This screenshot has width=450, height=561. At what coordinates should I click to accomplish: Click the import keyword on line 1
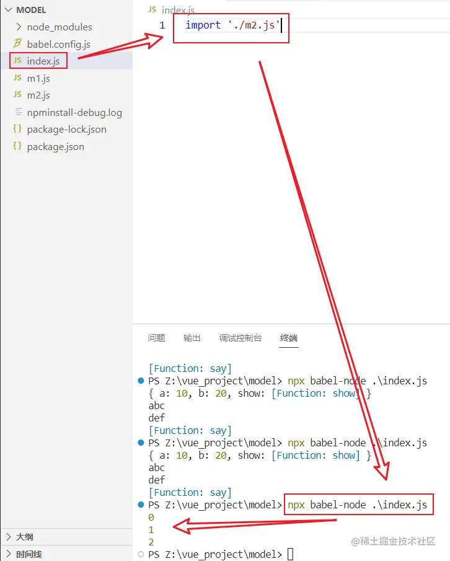point(203,25)
